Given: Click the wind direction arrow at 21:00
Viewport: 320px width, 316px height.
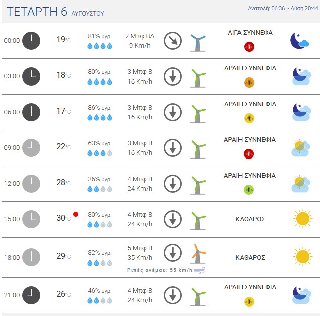Looking at the screenshot, I should (x=173, y=295).
